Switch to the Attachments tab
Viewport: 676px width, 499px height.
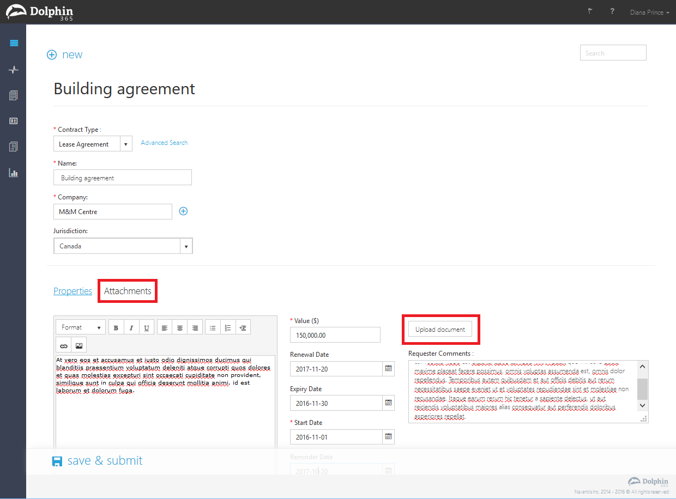128,291
